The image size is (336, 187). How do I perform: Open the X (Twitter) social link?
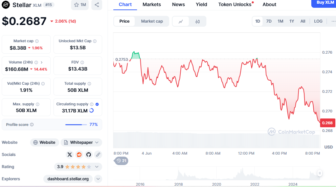pyautogui.click(x=70, y=155)
